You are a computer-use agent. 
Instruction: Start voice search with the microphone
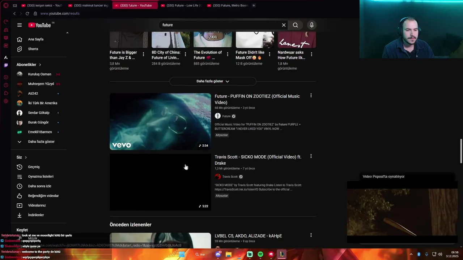tap(312, 25)
